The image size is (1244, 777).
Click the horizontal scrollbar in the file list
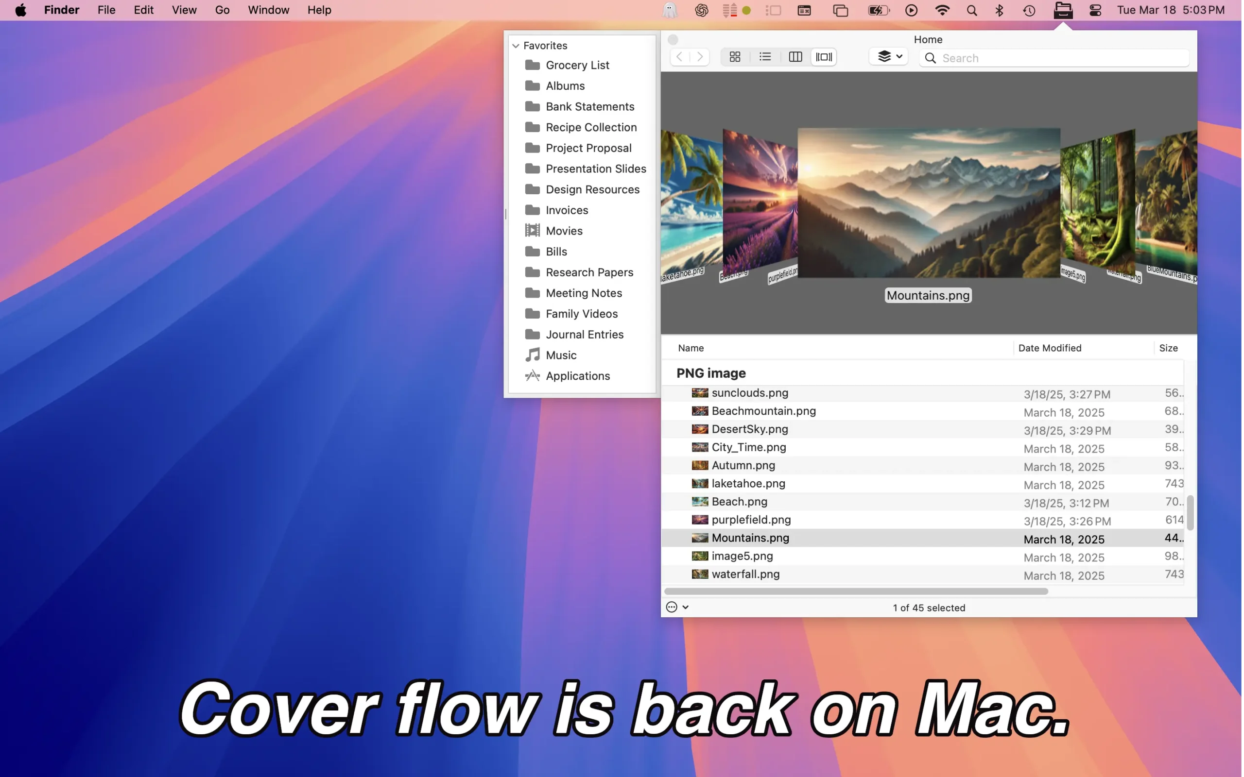pos(856,591)
